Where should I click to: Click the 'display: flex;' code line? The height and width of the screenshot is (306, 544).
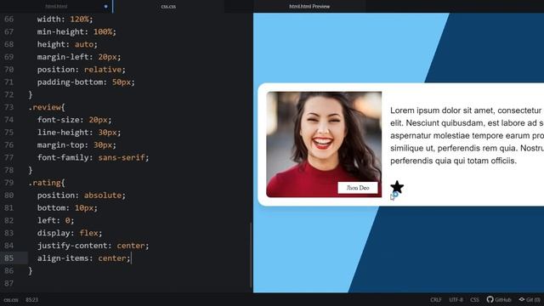70,233
